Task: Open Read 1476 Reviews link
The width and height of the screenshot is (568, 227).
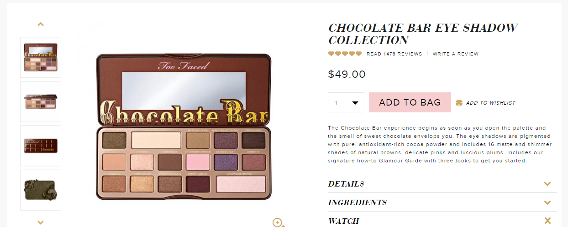Action: [x=394, y=54]
